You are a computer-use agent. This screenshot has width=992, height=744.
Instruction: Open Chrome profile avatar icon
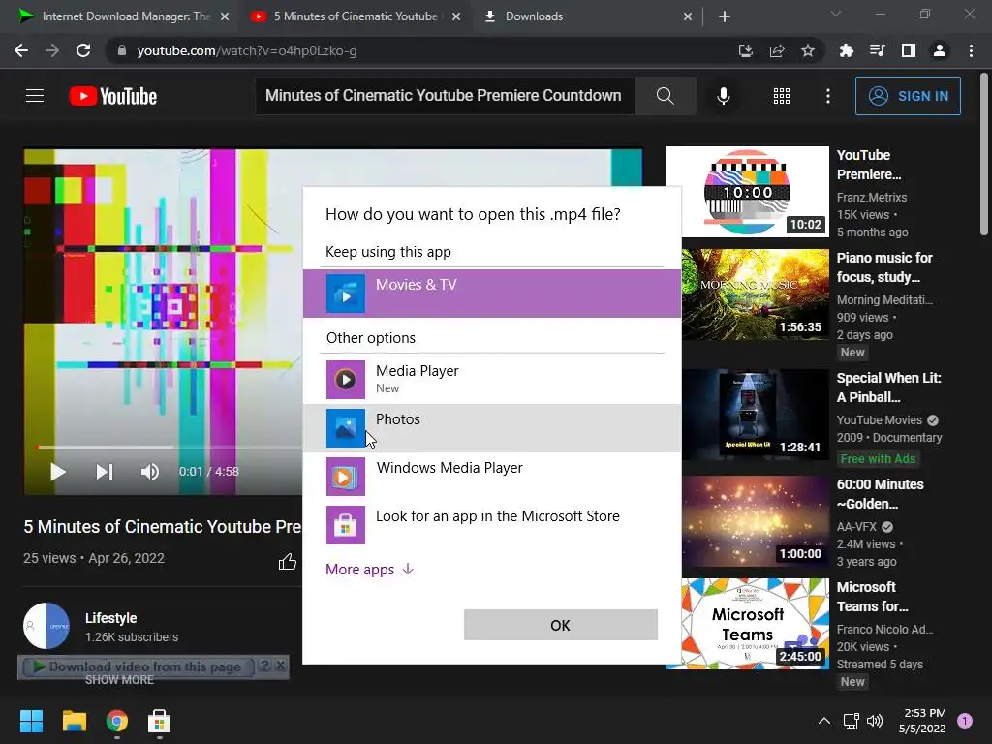(940, 50)
